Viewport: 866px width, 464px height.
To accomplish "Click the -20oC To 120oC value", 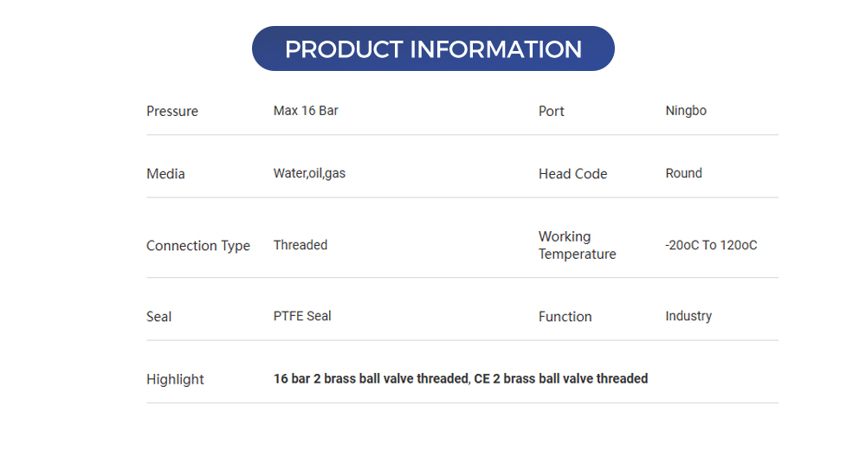I will pos(711,245).
